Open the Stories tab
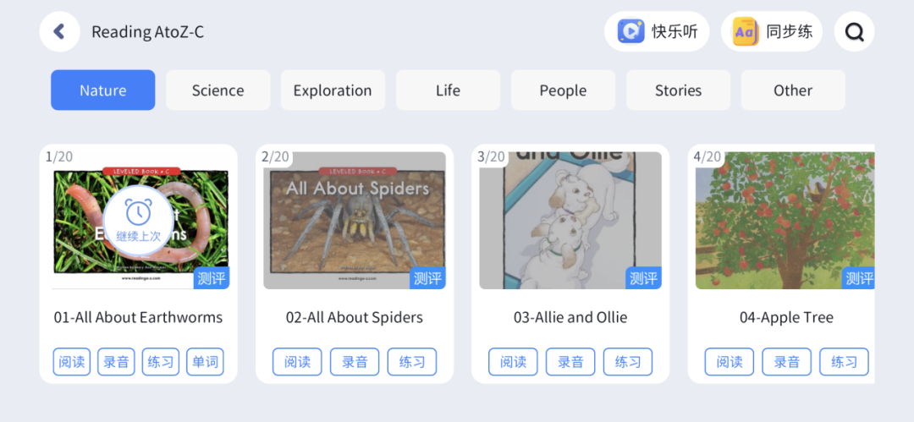The width and height of the screenshot is (914, 422). point(678,90)
